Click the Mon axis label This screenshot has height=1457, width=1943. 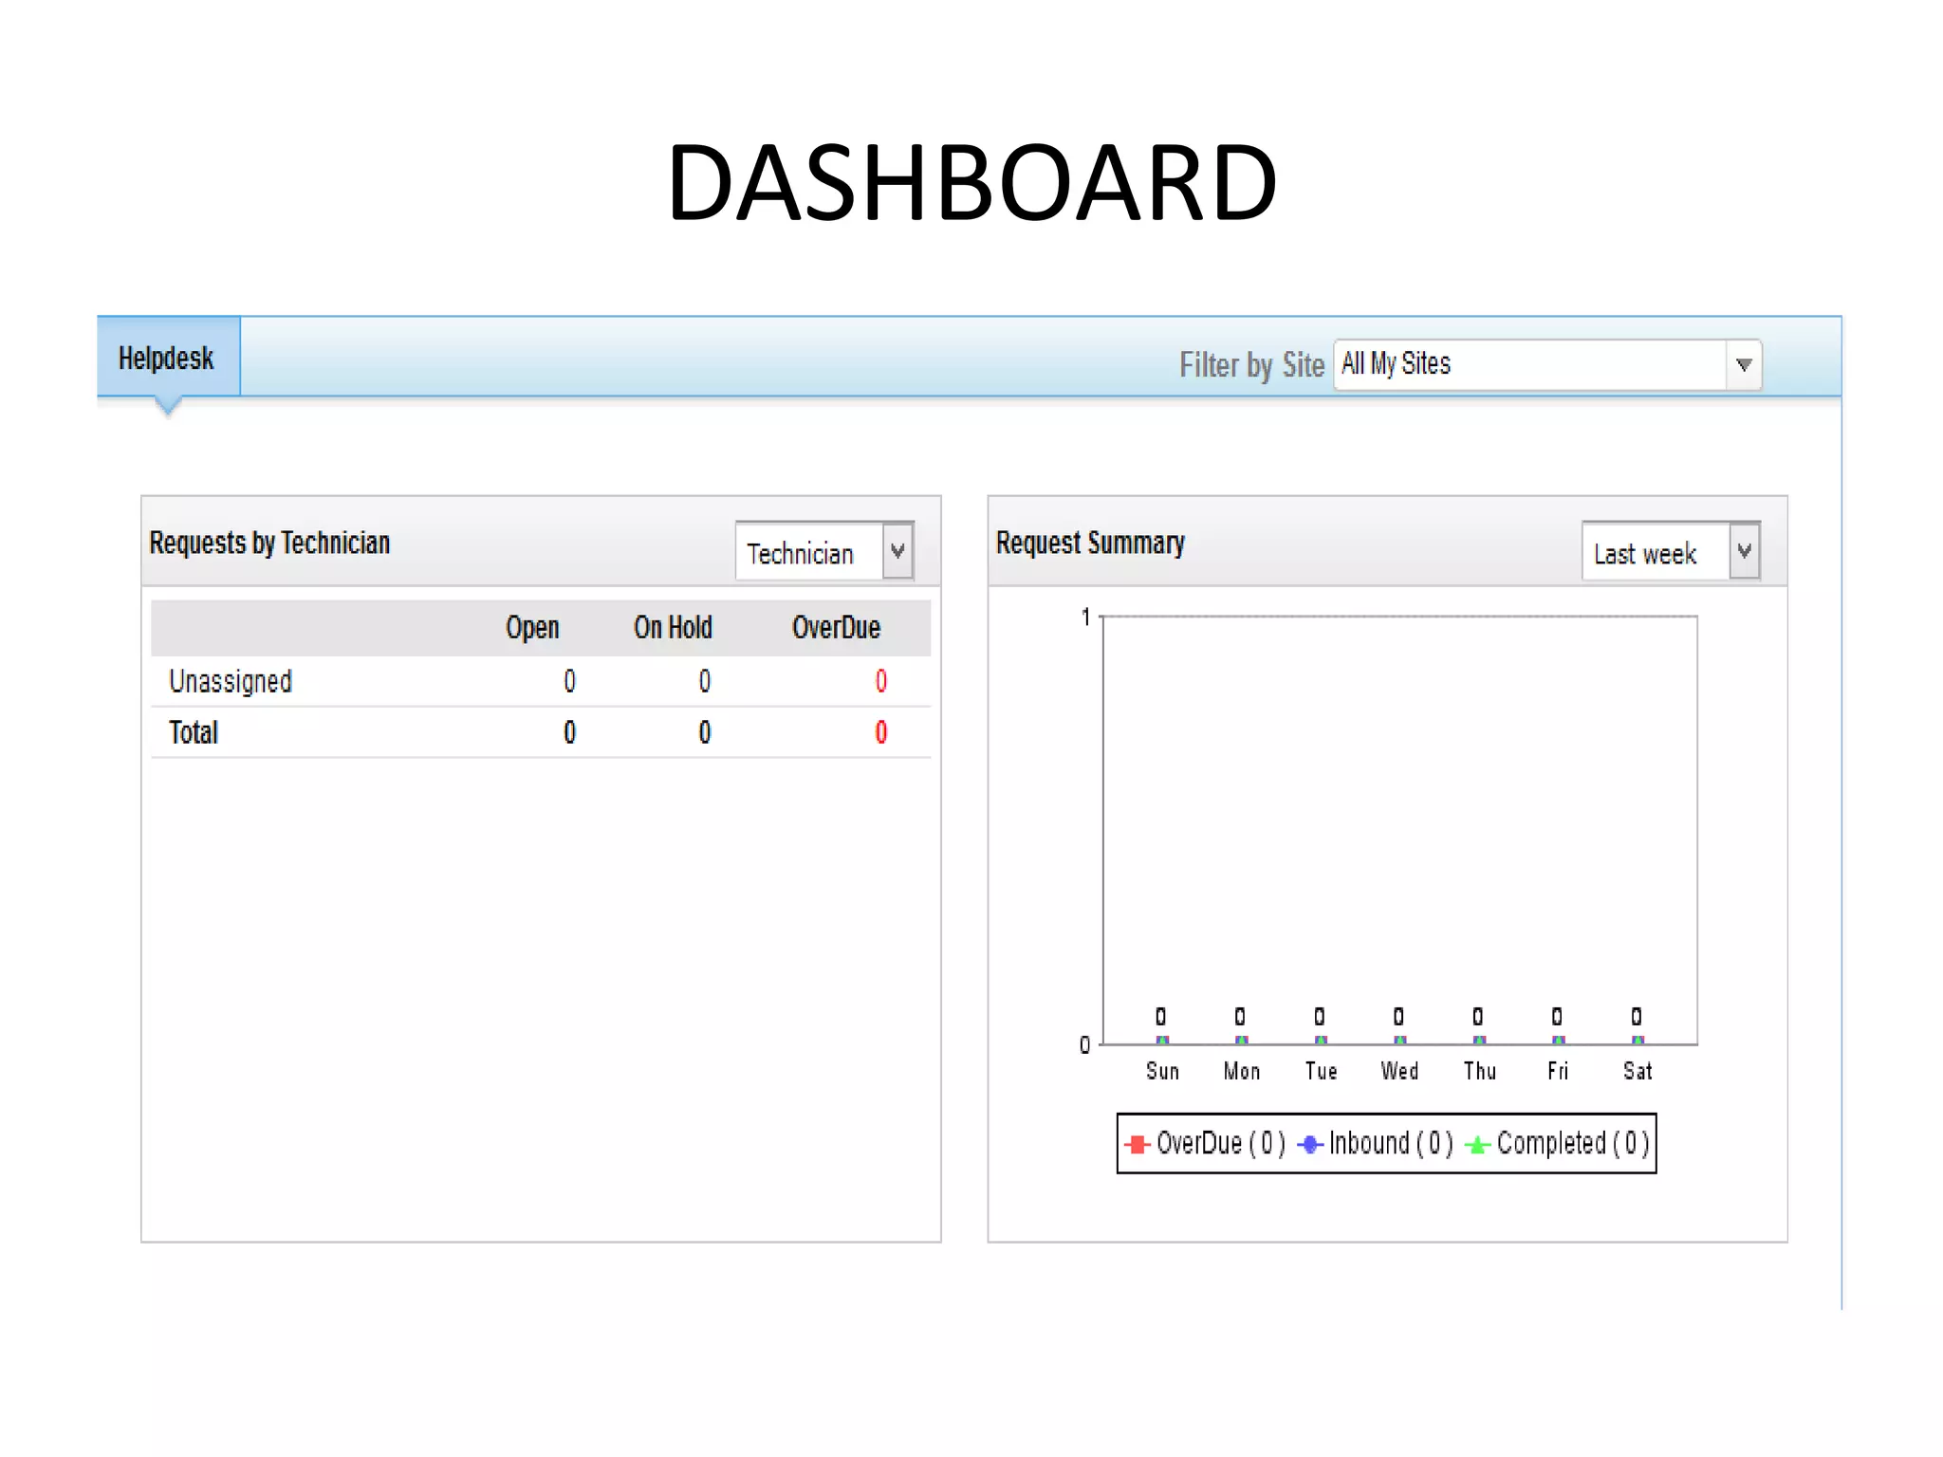click(x=1241, y=1072)
